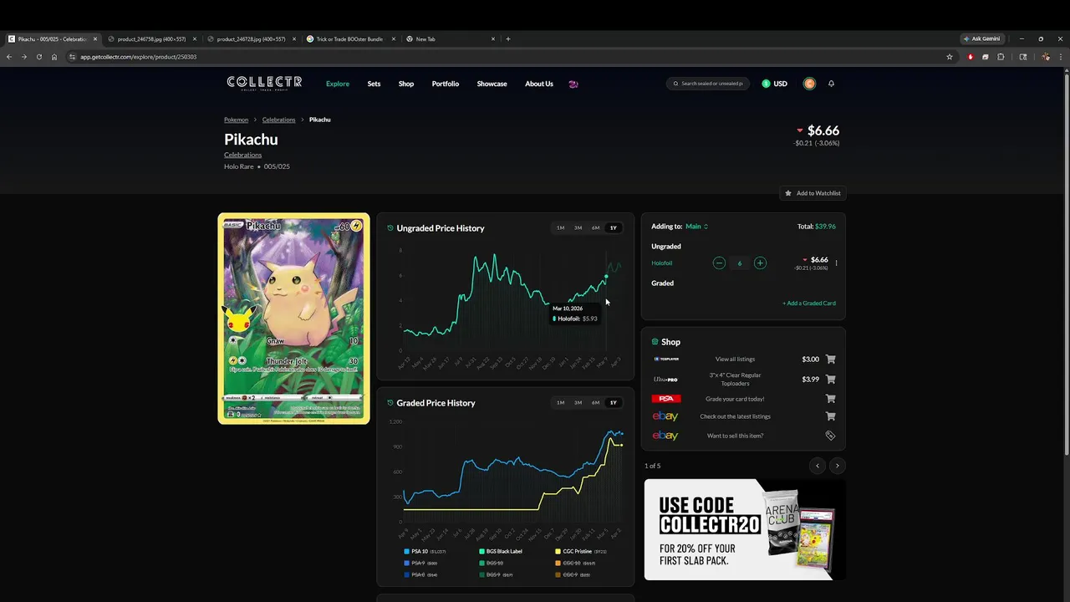
Task: Click the cart icon for TCGplayer listings
Action: 830,360
